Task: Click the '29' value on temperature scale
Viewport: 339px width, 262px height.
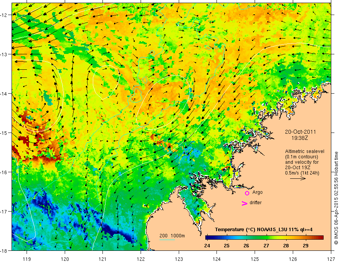Action: pos(305,246)
